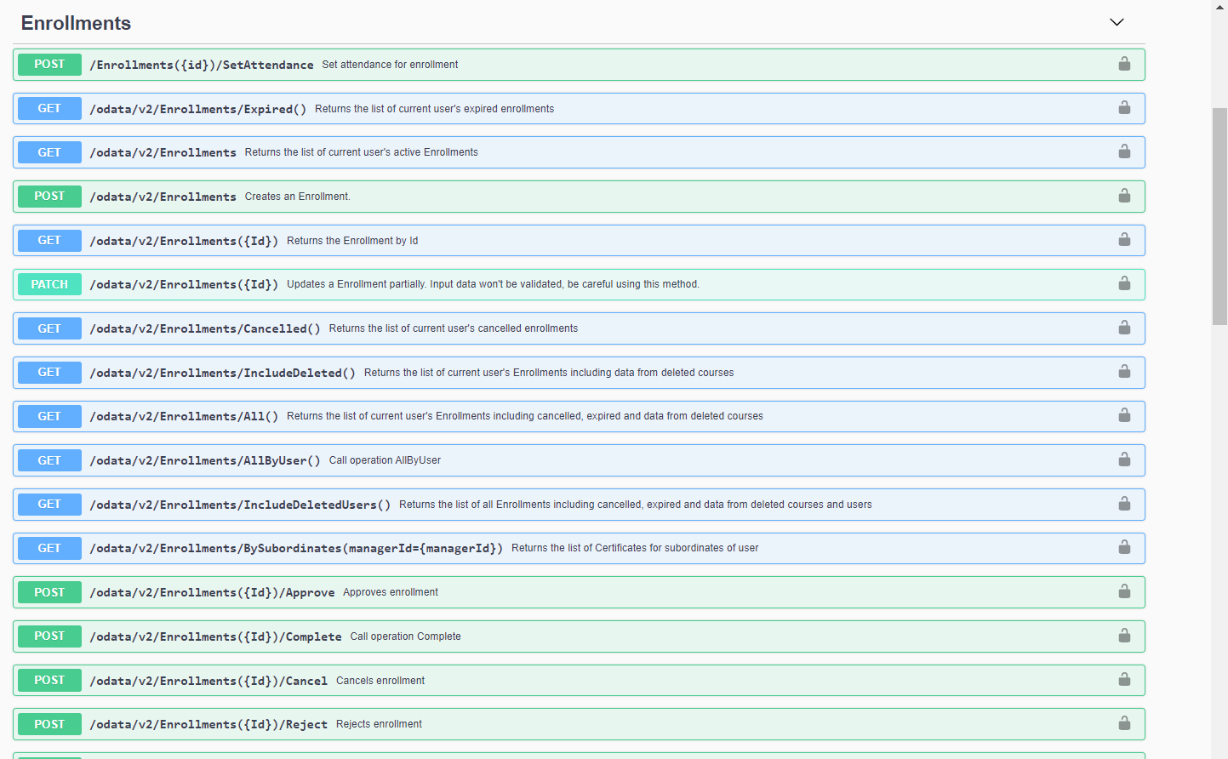The height and width of the screenshot is (759, 1228).
Task: Click the lock icon for the BySubordinates endpoint
Action: [x=1124, y=547]
